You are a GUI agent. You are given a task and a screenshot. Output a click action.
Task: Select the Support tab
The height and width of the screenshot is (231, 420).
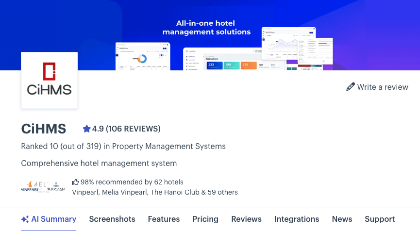coord(380,219)
